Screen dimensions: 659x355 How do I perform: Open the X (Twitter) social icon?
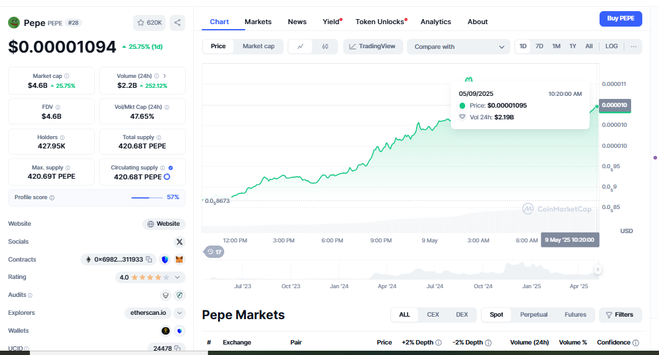point(180,242)
